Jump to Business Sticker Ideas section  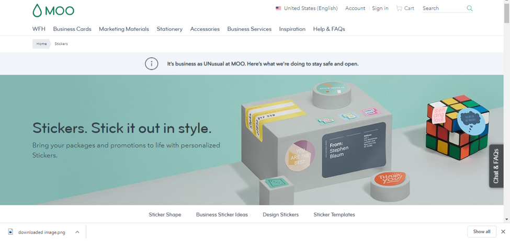pyautogui.click(x=222, y=215)
